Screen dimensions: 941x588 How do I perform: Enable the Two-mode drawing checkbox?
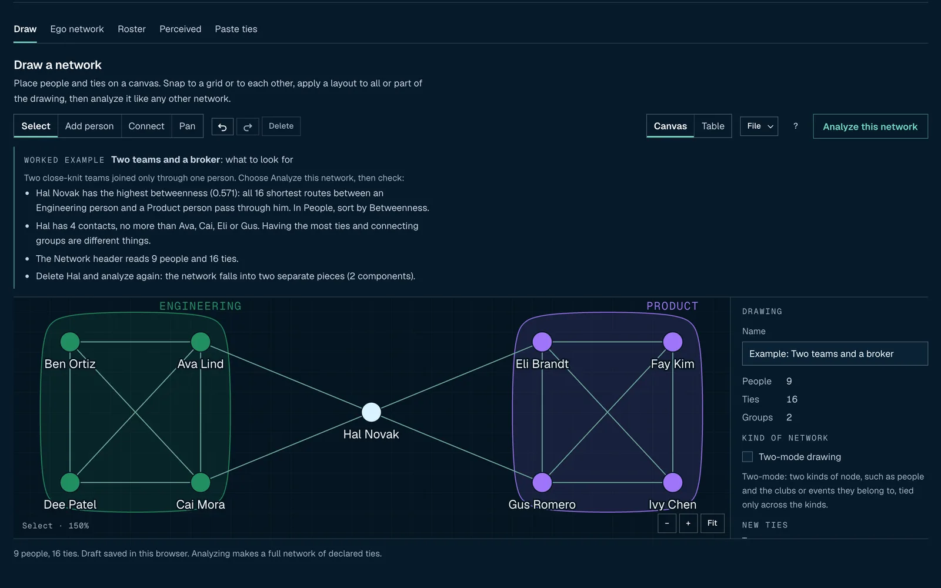748,457
